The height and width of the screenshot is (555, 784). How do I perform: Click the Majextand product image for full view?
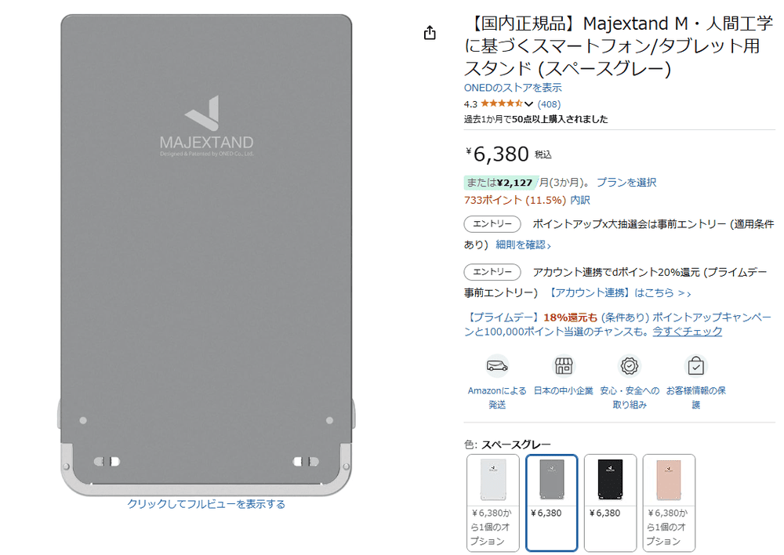point(206,255)
